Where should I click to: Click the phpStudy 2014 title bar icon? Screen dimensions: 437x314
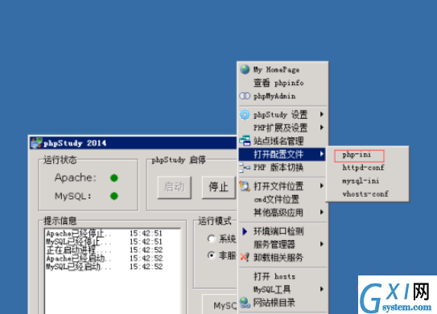[x=36, y=143]
